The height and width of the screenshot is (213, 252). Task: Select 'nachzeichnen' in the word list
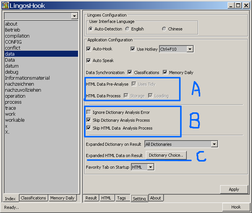tap(41, 84)
